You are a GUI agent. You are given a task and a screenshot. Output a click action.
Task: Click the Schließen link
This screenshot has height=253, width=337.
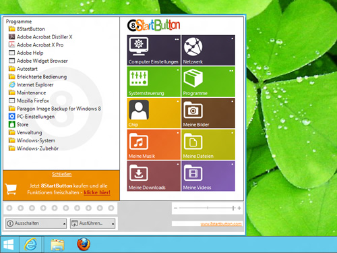pos(62,174)
